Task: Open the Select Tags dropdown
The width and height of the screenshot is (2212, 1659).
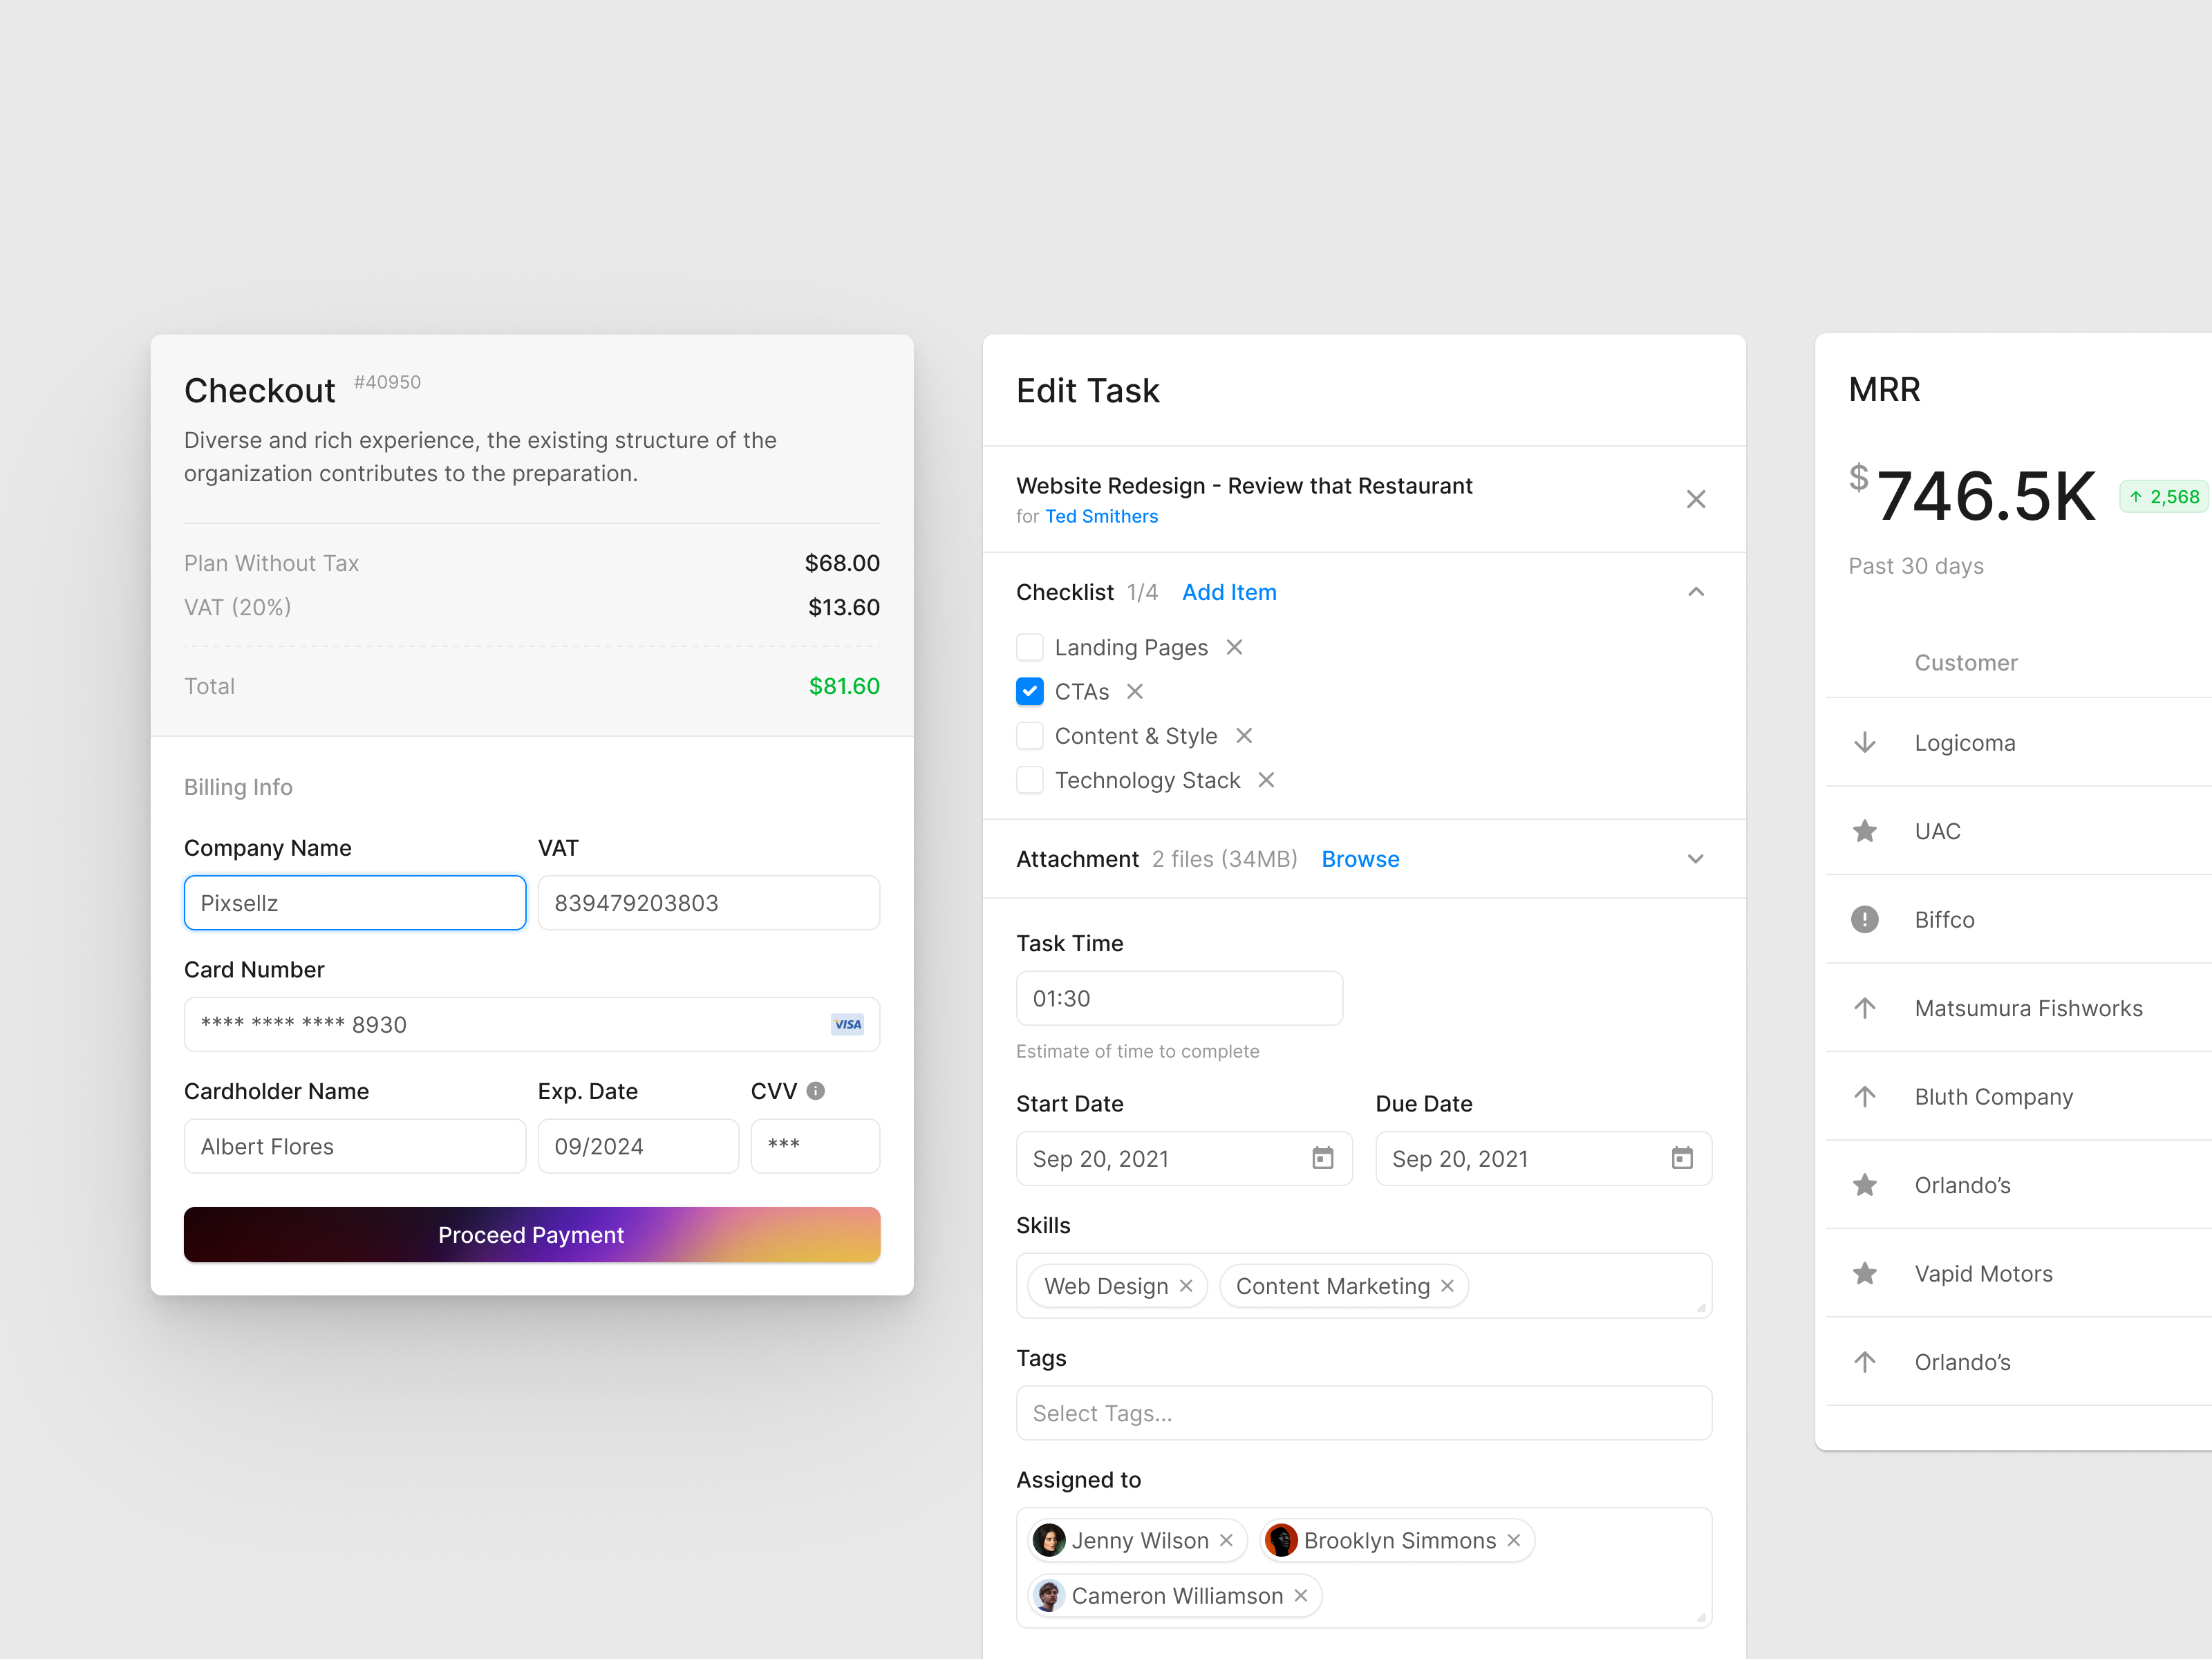Action: coord(1364,1413)
